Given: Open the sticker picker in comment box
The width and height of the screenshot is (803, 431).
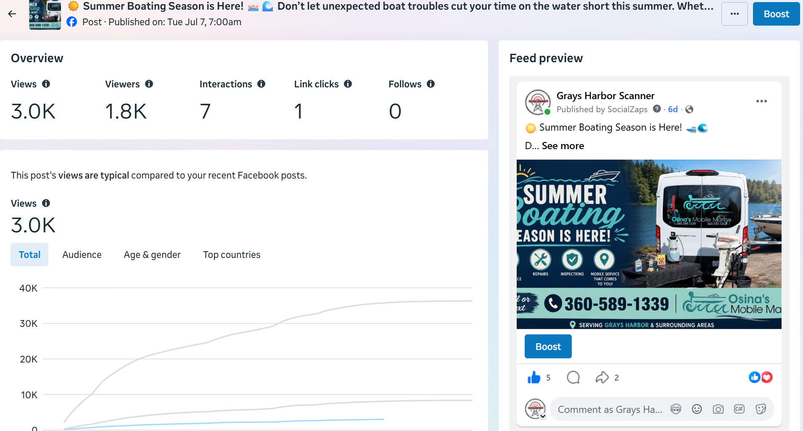Looking at the screenshot, I should click(761, 409).
